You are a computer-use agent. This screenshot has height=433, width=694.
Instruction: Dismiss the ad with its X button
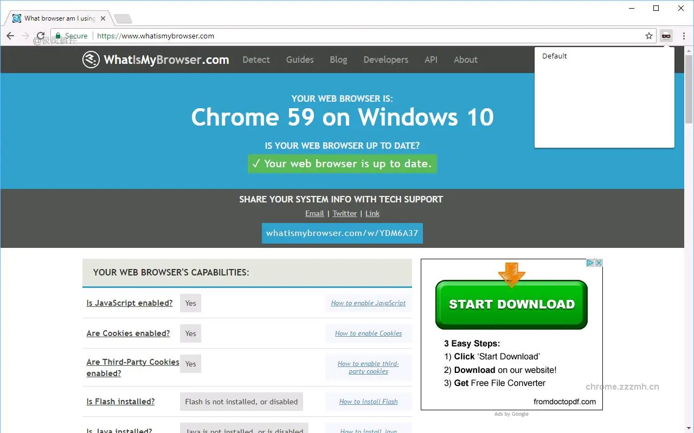pos(599,262)
